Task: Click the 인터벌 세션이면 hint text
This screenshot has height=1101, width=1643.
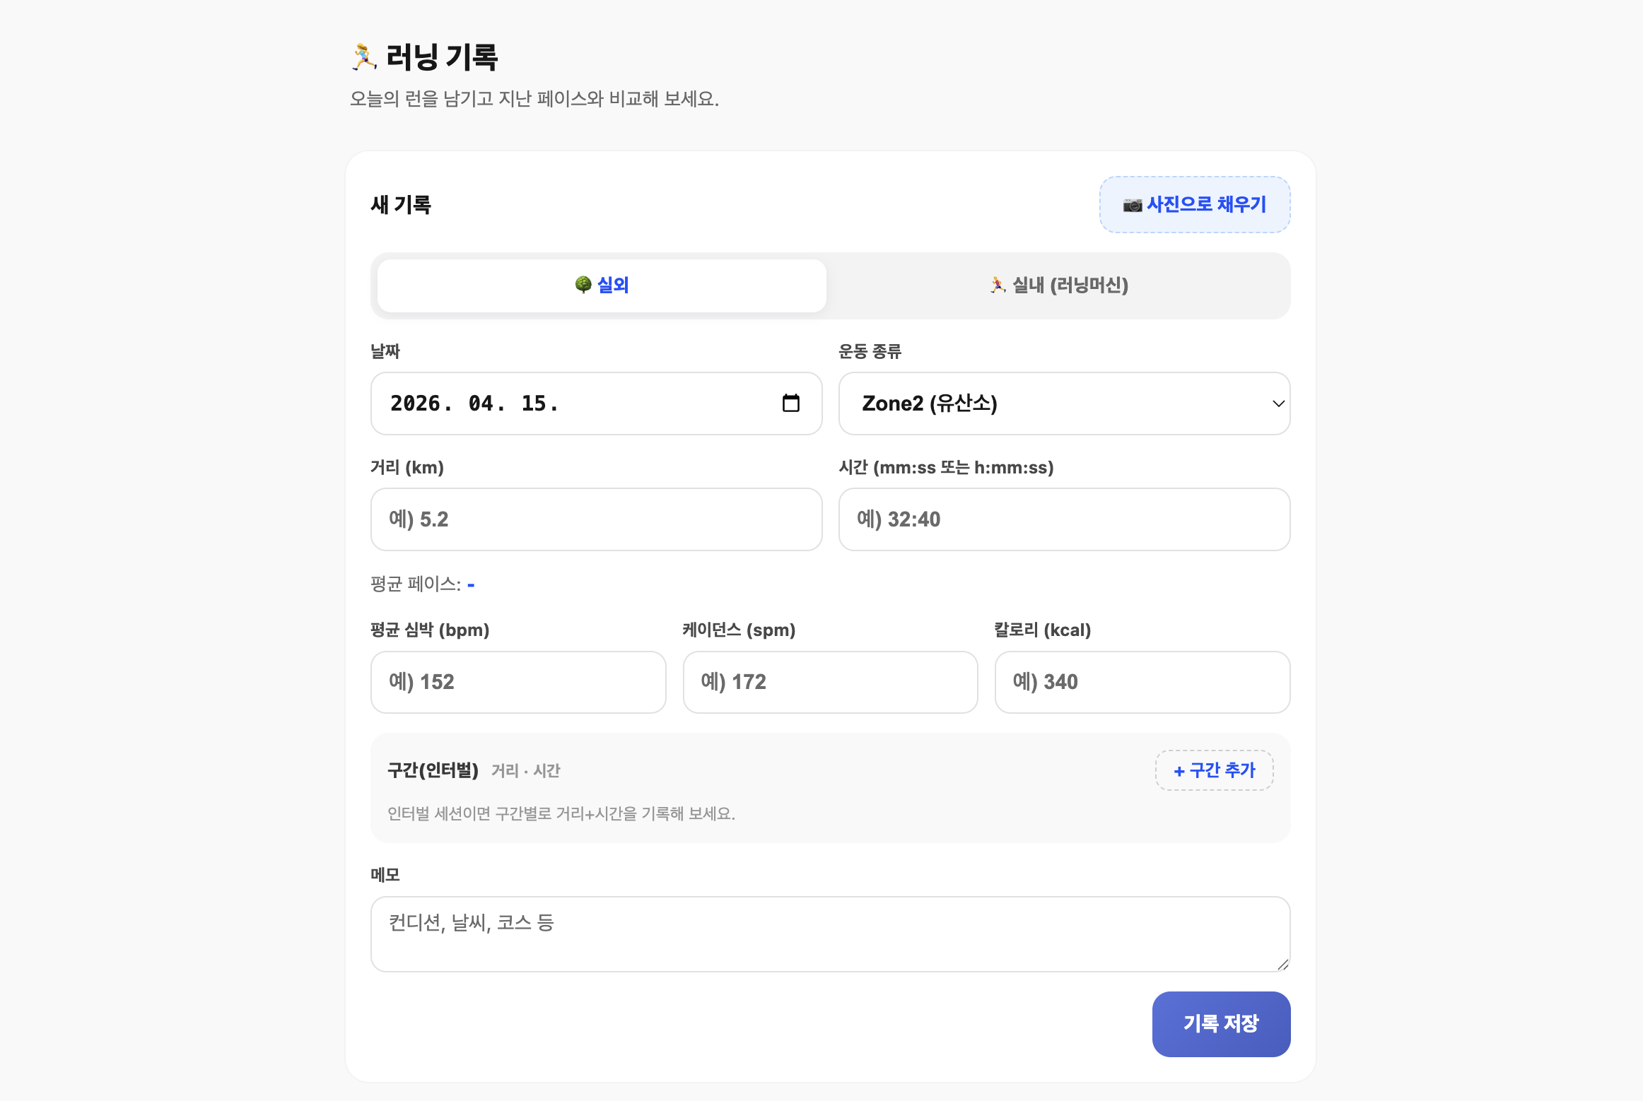Action: coord(561,813)
